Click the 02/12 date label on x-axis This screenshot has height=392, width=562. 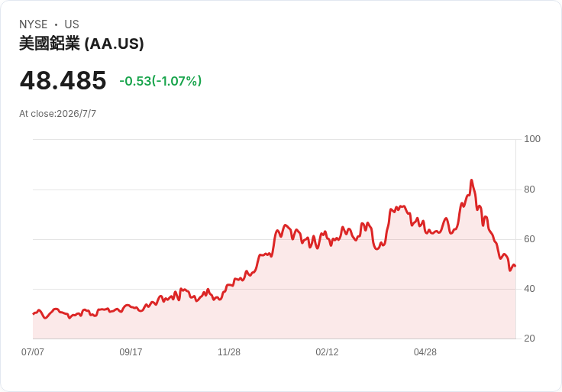point(327,352)
